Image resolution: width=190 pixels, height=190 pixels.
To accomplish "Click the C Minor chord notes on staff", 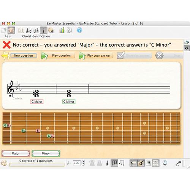I will point(69,93).
